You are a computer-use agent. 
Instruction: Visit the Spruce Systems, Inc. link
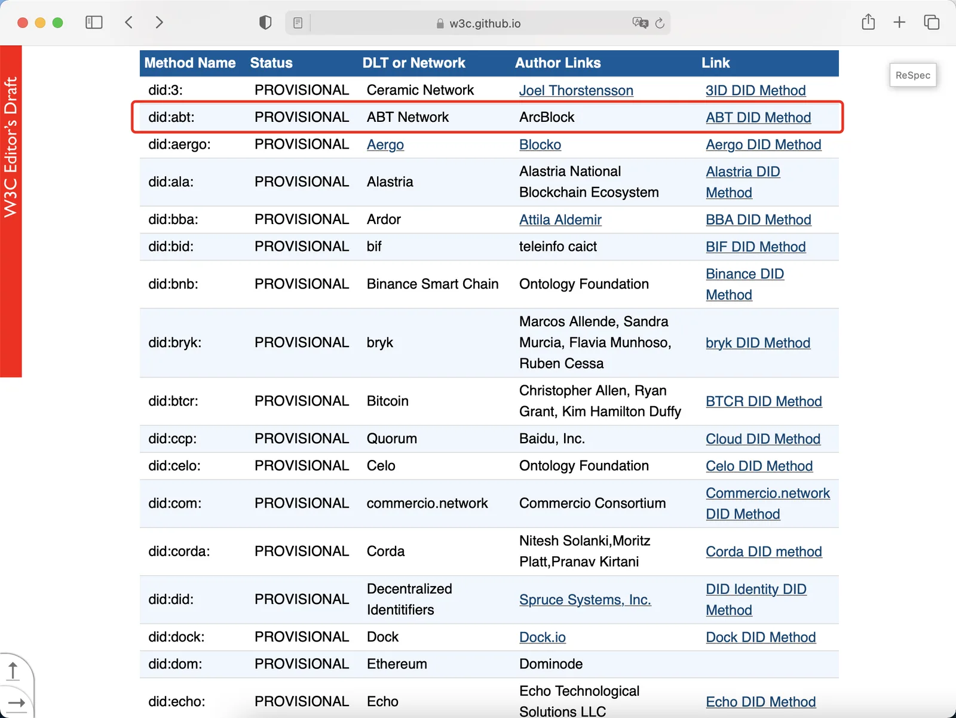(585, 600)
